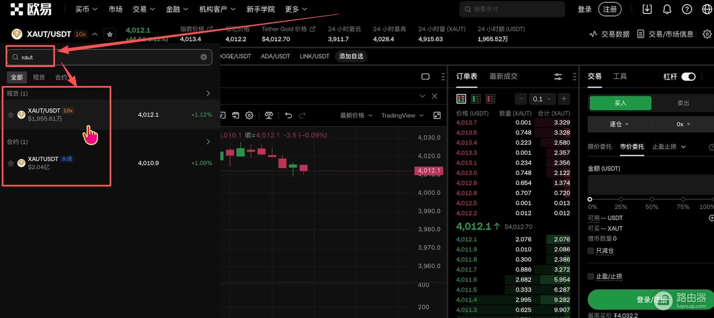
Task: Open the 0.1 precision dropdown
Action: pyautogui.click(x=542, y=99)
